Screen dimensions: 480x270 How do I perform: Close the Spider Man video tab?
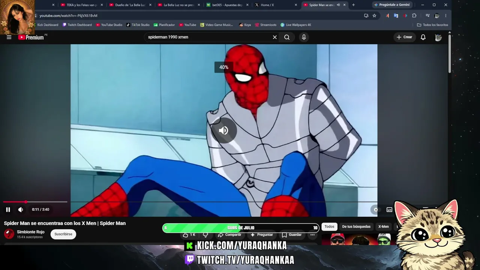pos(344,5)
